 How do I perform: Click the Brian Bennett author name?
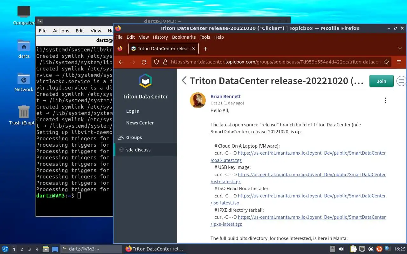225,97
